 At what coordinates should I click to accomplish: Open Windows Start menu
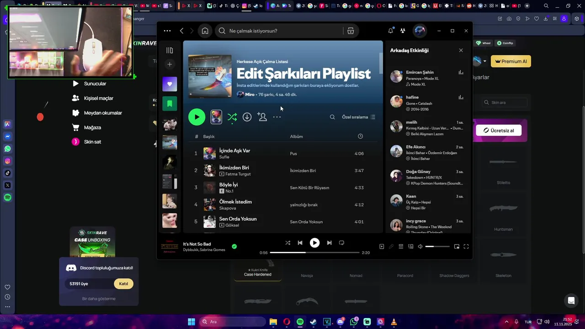(191, 322)
